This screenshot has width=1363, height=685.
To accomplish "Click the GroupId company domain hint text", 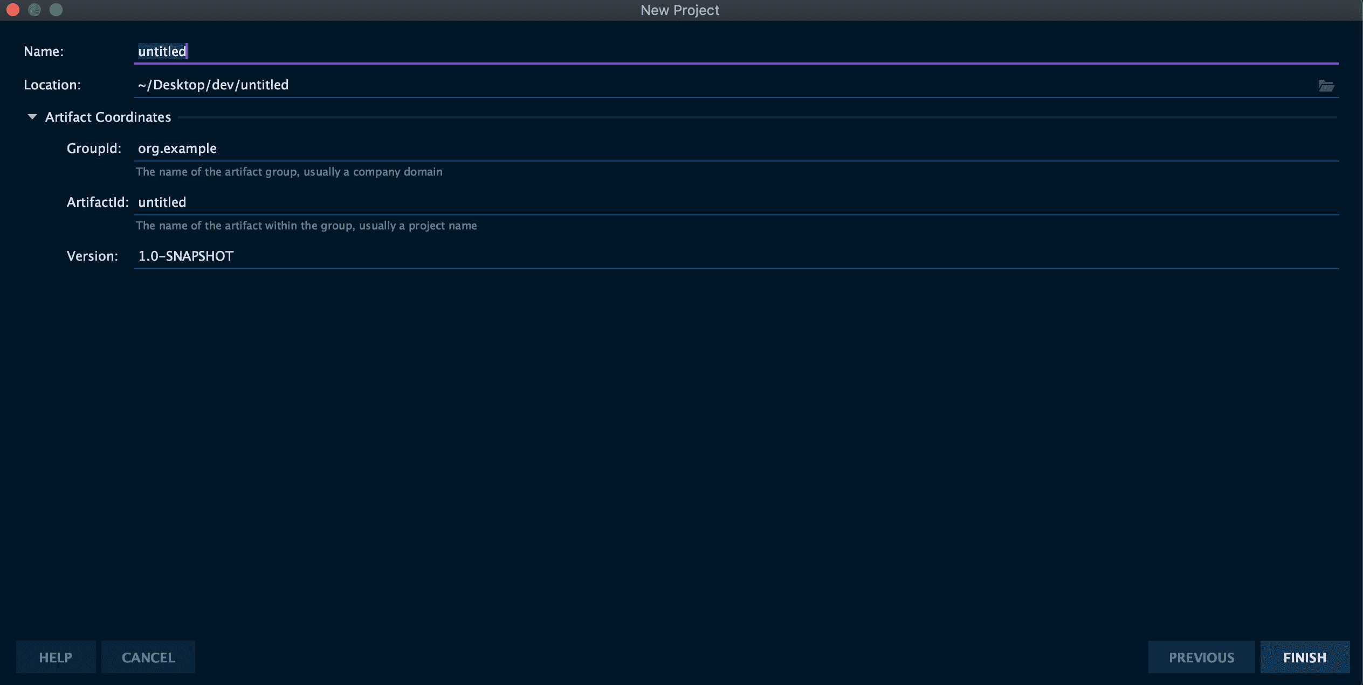I will 289,172.
